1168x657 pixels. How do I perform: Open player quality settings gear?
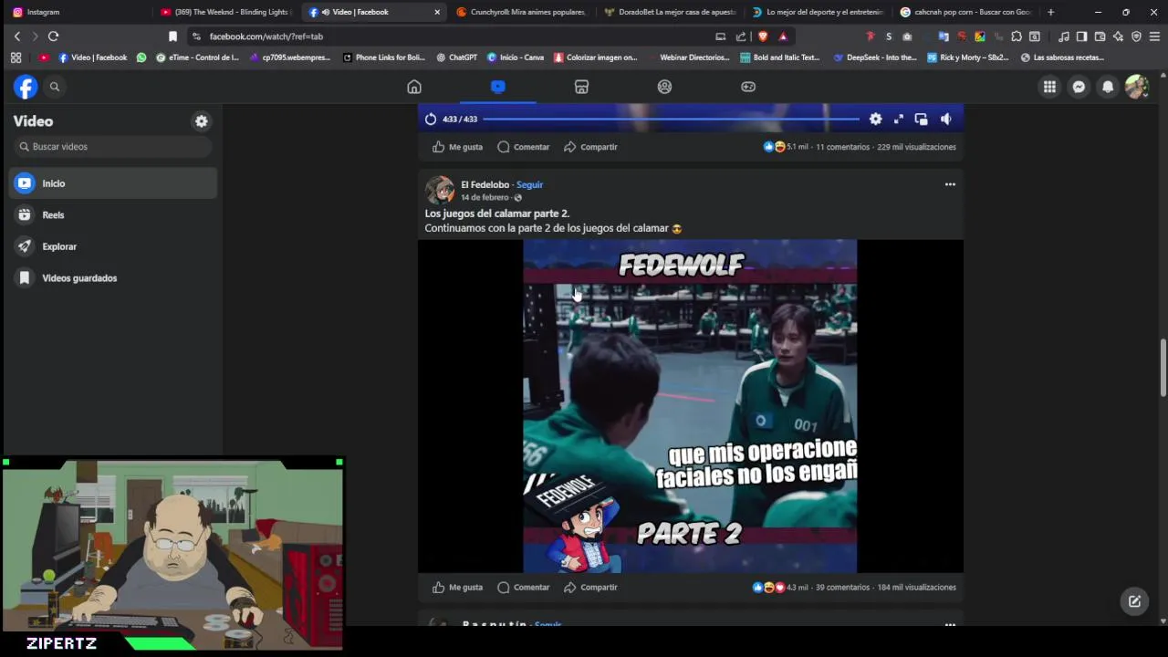pyautogui.click(x=875, y=119)
